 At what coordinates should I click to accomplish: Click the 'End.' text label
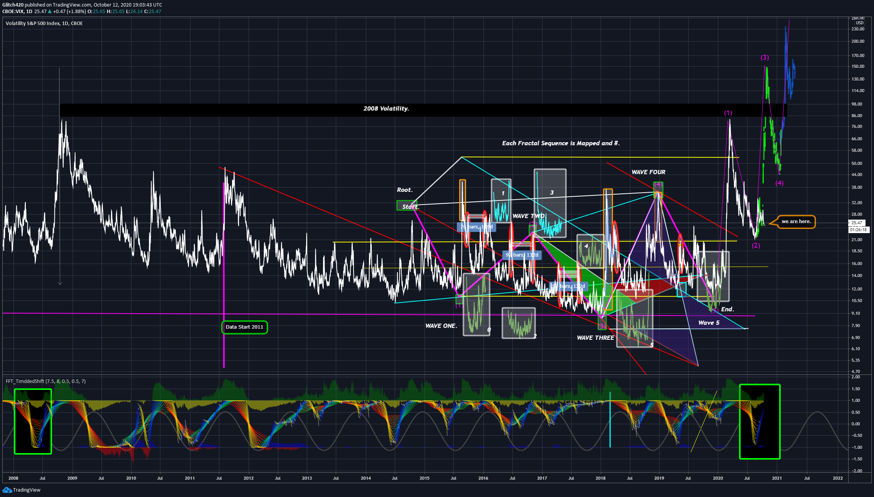pos(727,309)
